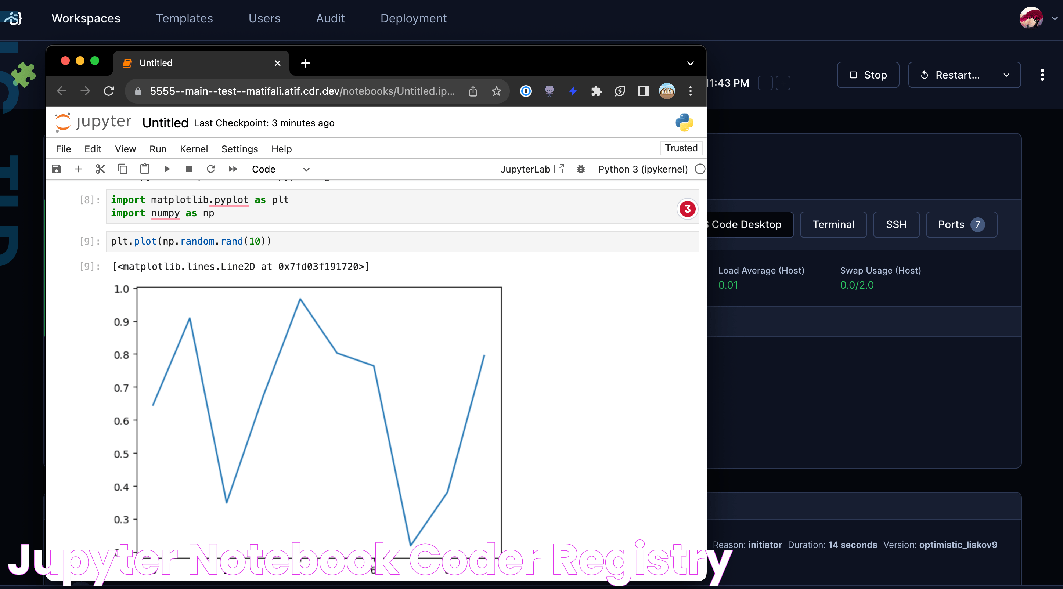Cut the selected cell with the scissors icon
1063x589 pixels.
pos(100,169)
